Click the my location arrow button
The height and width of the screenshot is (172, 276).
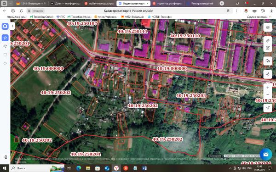click(x=268, y=108)
